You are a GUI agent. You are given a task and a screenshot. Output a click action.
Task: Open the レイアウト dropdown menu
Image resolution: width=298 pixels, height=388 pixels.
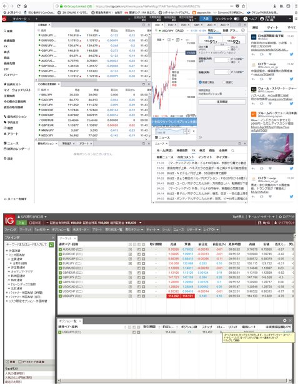coord(211,230)
